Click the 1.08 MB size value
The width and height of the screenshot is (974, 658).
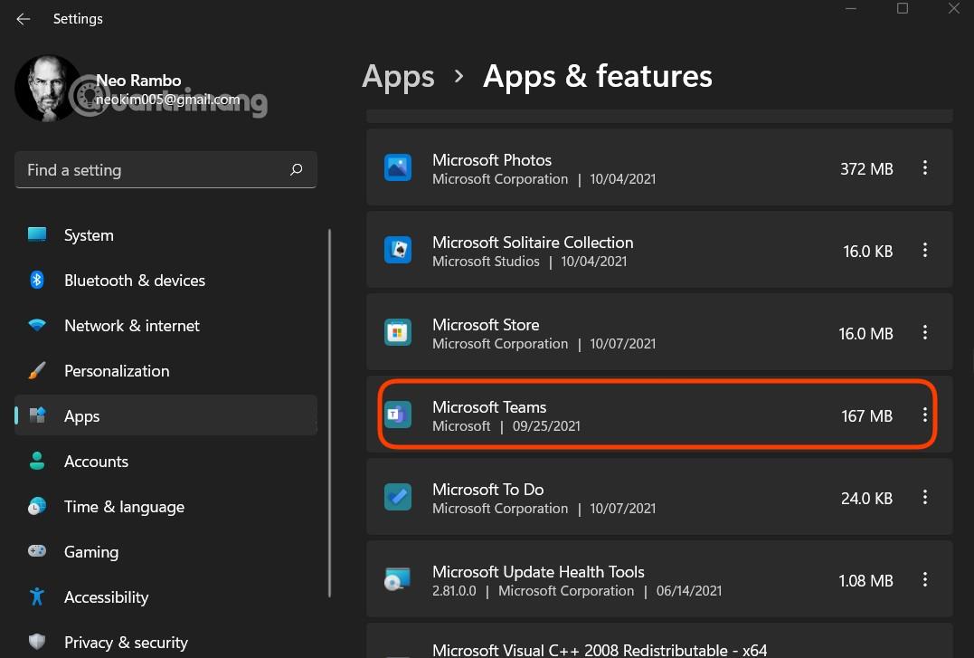(x=865, y=581)
